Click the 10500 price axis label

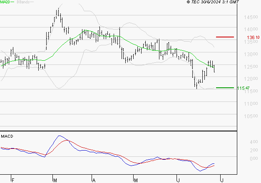tap(251, 116)
